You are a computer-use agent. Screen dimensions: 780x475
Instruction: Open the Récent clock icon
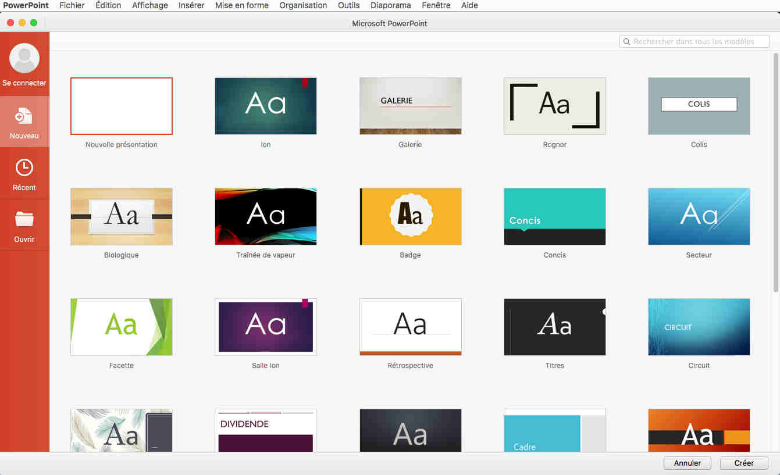coord(24,168)
